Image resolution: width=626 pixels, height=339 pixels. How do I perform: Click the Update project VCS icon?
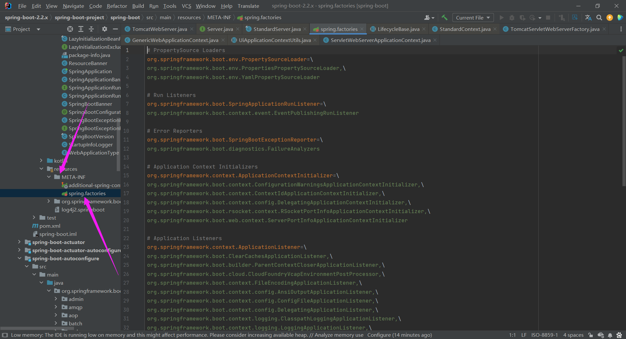click(562, 18)
